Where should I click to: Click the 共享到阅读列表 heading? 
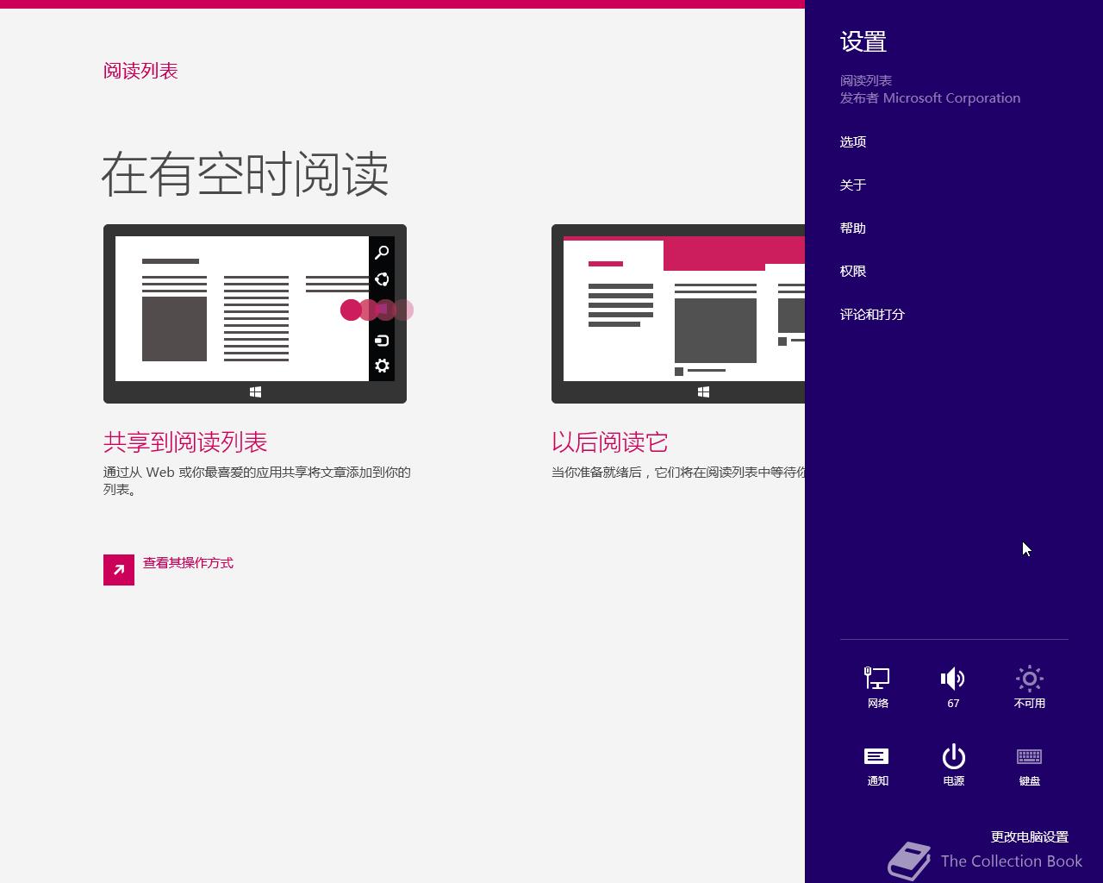185,442
